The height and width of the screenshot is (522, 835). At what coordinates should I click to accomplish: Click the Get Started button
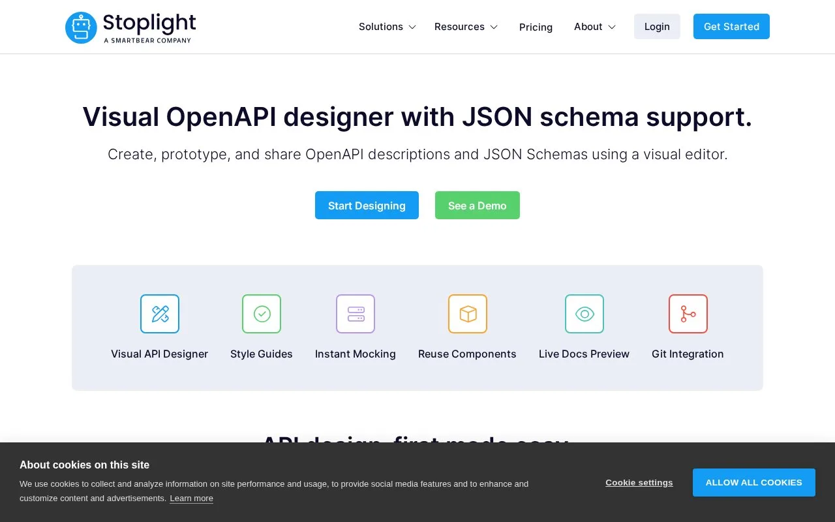tap(731, 27)
